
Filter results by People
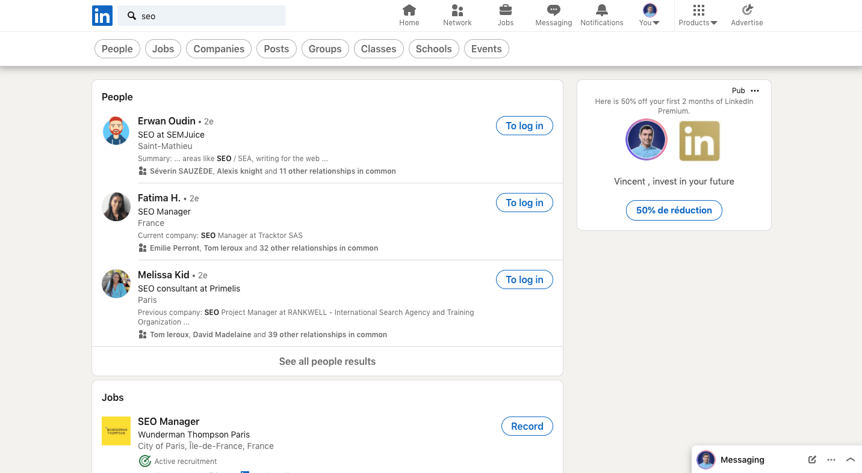tap(117, 49)
